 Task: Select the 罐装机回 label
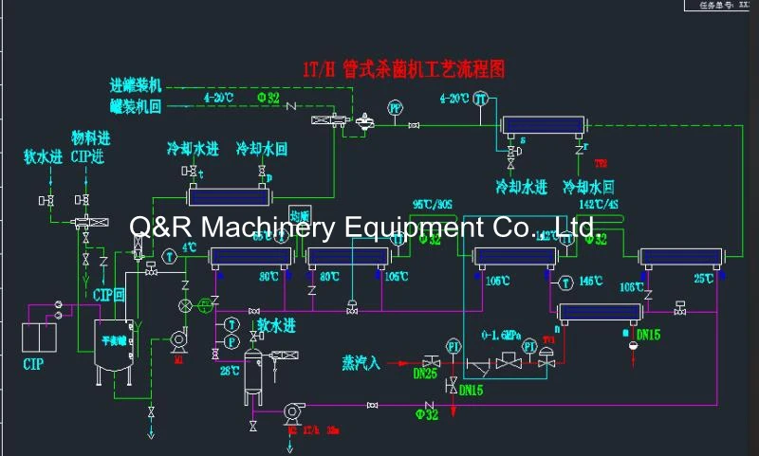[136, 106]
